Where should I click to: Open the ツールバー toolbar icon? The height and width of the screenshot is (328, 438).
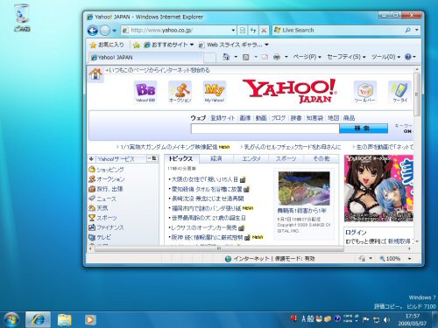pyautogui.click(x=365, y=92)
